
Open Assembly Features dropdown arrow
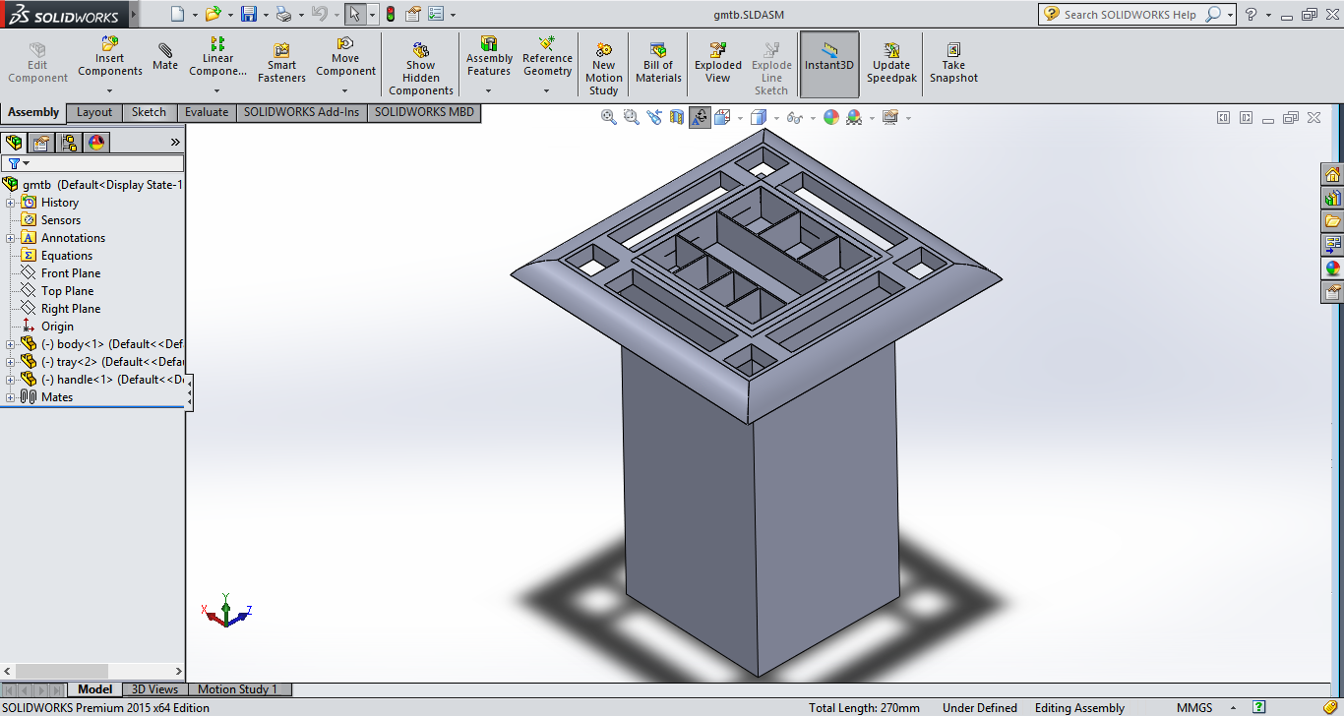[489, 90]
